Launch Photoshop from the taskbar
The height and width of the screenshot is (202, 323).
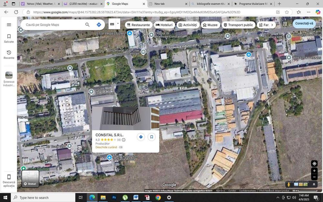click(114, 197)
